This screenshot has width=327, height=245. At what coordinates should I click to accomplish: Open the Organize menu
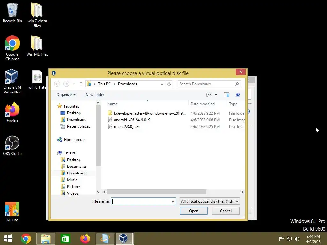point(66,95)
